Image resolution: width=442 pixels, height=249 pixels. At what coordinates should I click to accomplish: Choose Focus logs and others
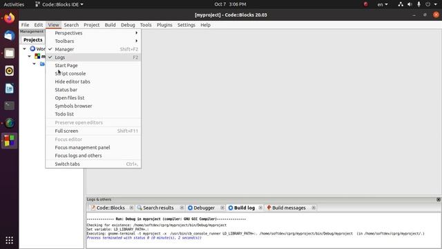(x=93, y=156)
